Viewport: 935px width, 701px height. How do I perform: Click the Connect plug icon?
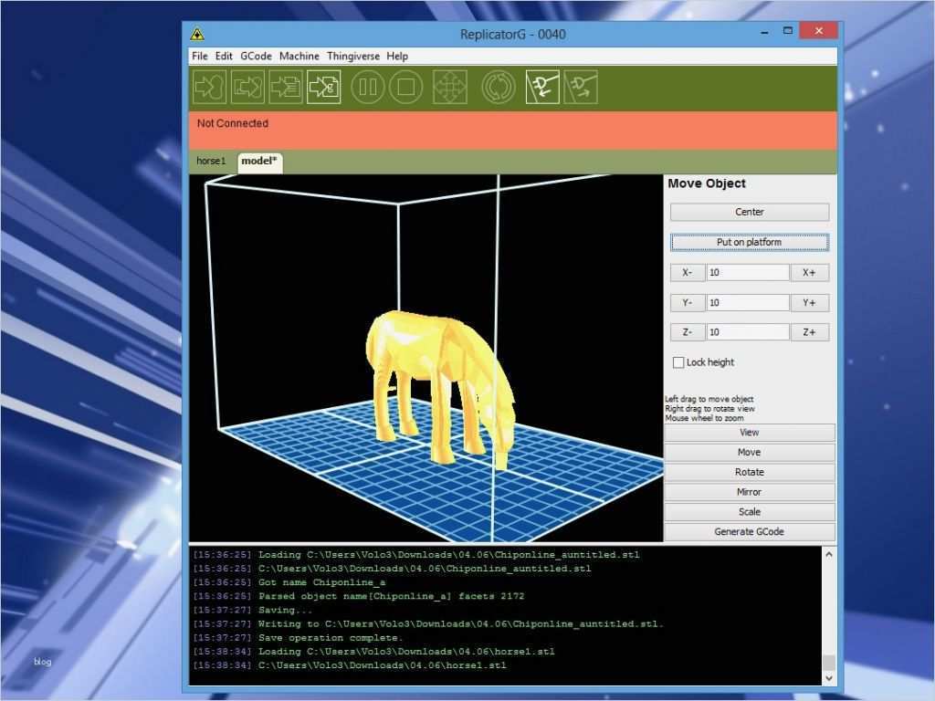(542, 88)
